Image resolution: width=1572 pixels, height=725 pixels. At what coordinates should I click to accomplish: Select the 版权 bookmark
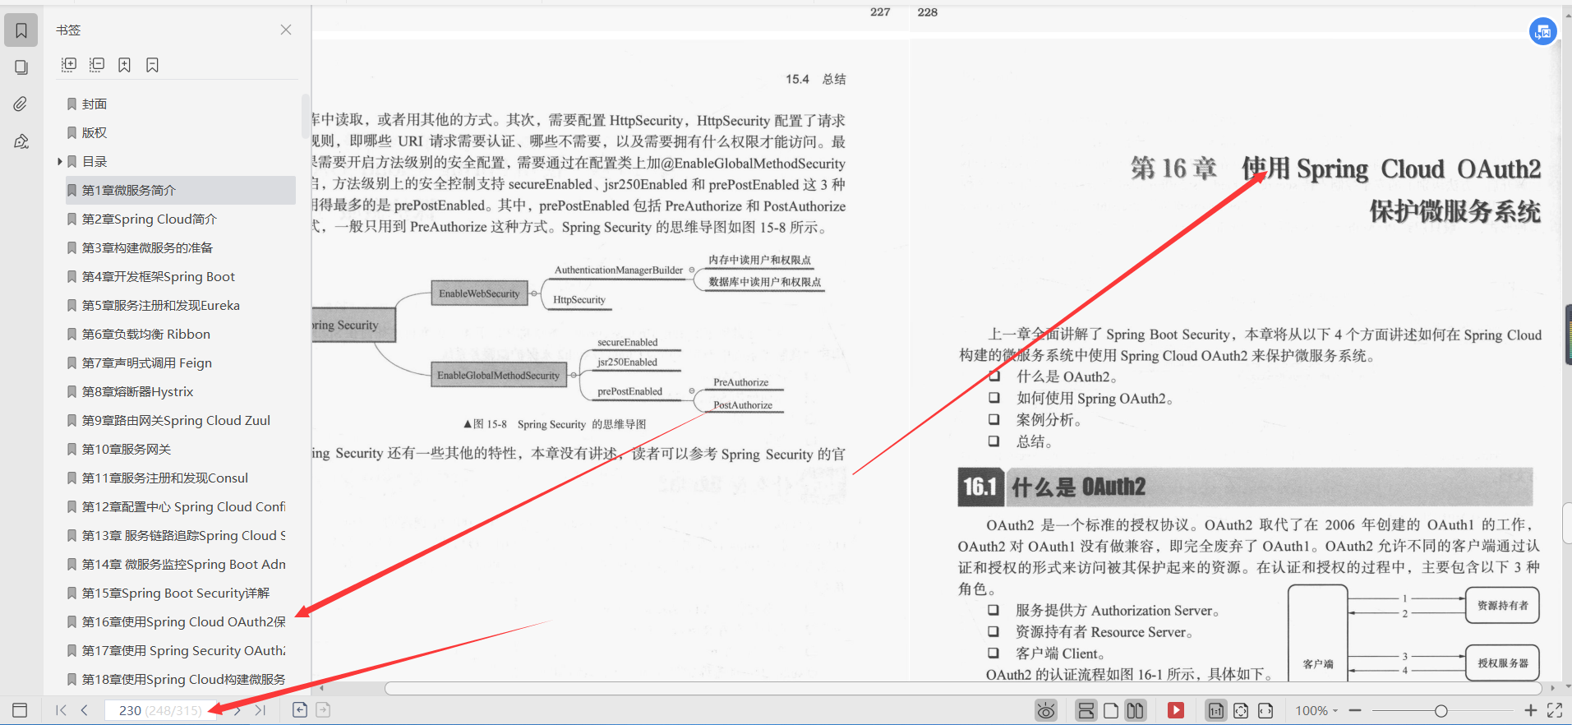pyautogui.click(x=94, y=132)
